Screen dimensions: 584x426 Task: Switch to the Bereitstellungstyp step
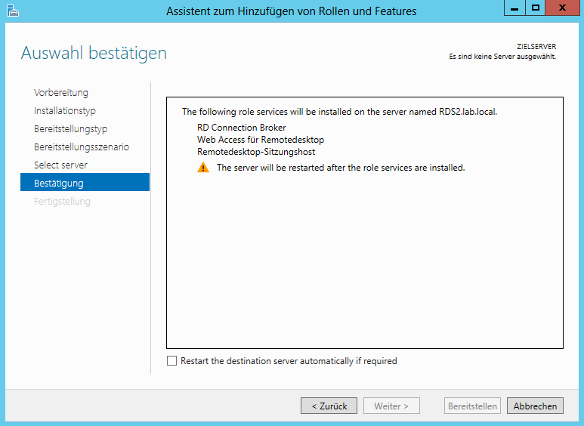tap(71, 129)
